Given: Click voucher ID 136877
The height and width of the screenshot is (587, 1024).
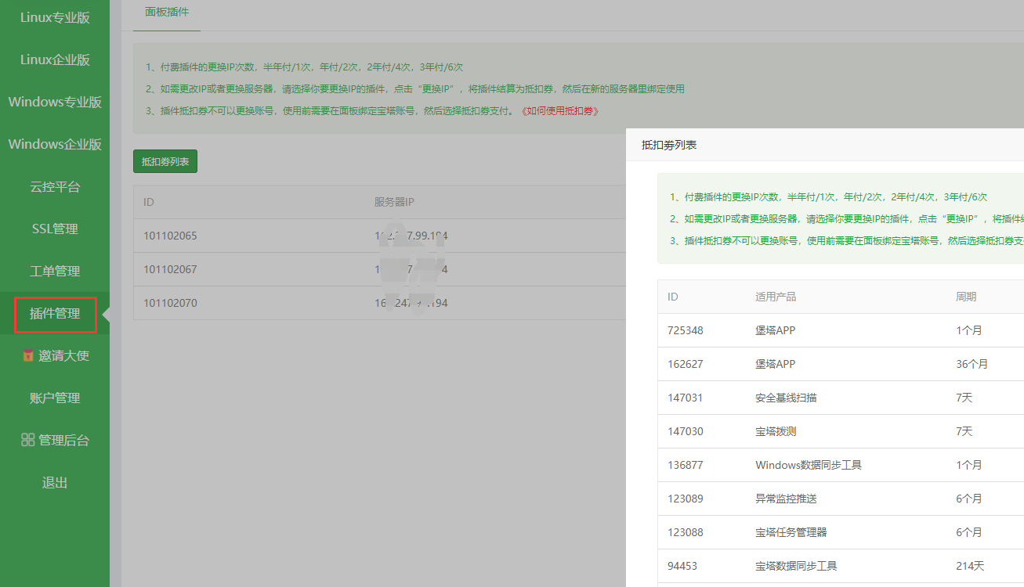Looking at the screenshot, I should pyautogui.click(x=686, y=465).
